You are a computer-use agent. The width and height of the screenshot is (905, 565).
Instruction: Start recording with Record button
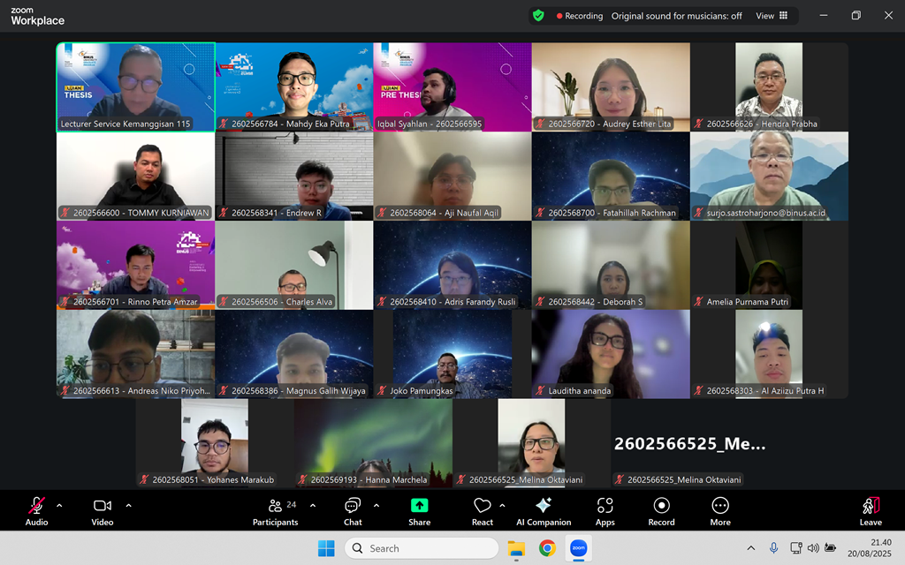(x=661, y=510)
